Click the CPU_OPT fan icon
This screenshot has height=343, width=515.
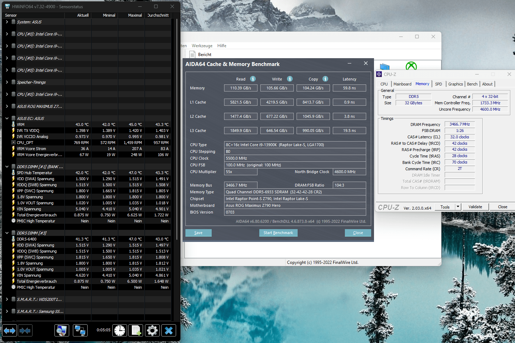13,143
